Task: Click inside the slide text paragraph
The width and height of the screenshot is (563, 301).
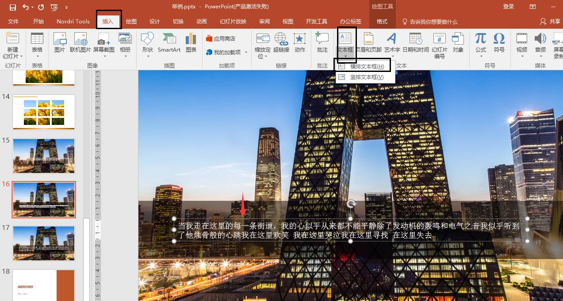Action: coord(349,230)
